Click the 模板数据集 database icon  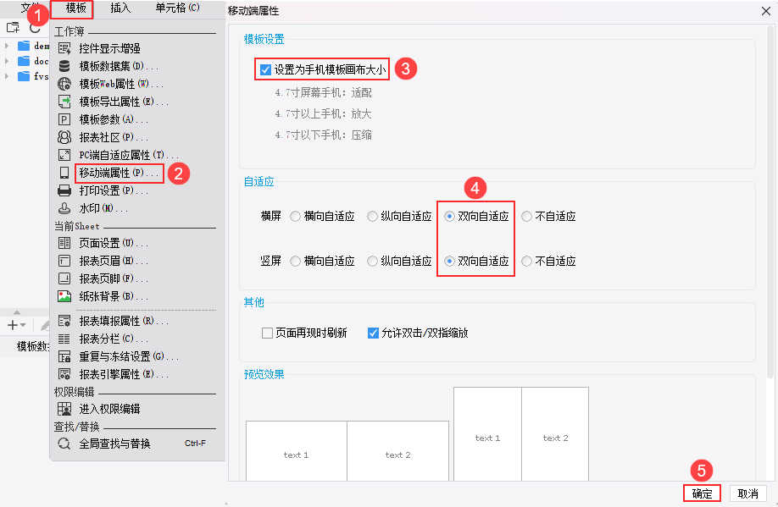64,66
